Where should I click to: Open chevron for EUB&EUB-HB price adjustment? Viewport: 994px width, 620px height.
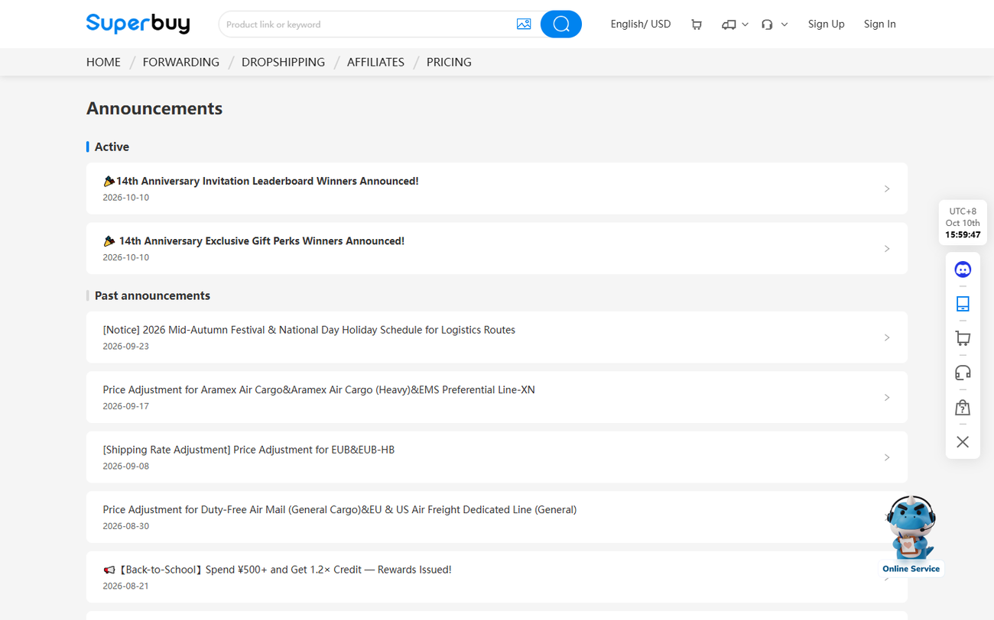coord(887,457)
